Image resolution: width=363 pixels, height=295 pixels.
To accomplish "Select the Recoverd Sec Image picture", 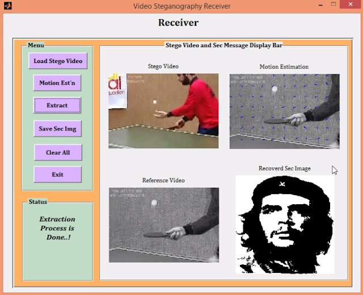I will coord(285,225).
